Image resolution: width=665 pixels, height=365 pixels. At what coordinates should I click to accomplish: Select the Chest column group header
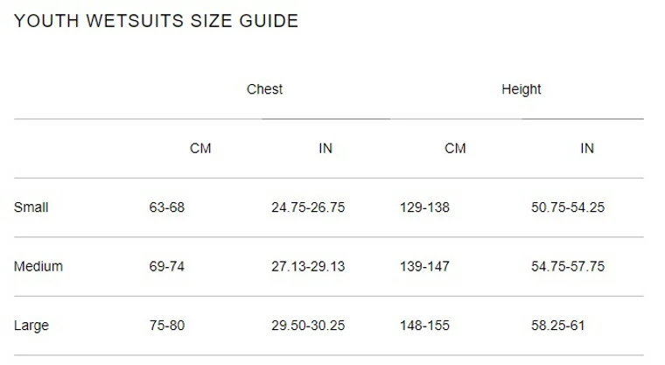(x=264, y=89)
